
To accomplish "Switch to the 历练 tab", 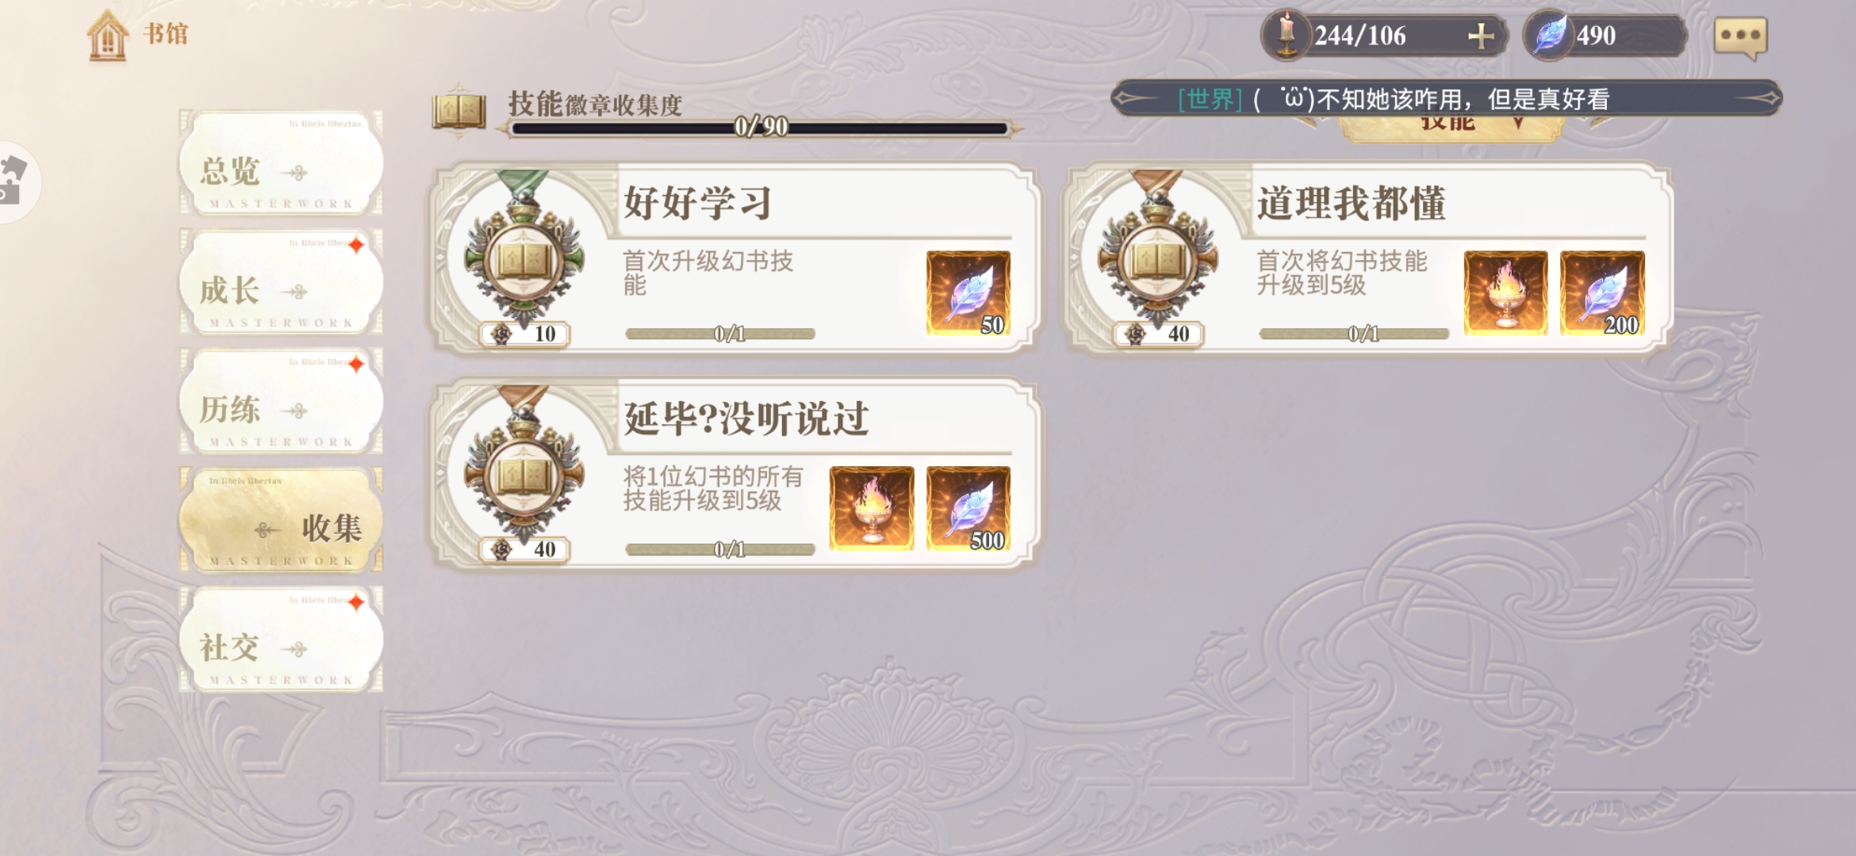I will click(281, 401).
